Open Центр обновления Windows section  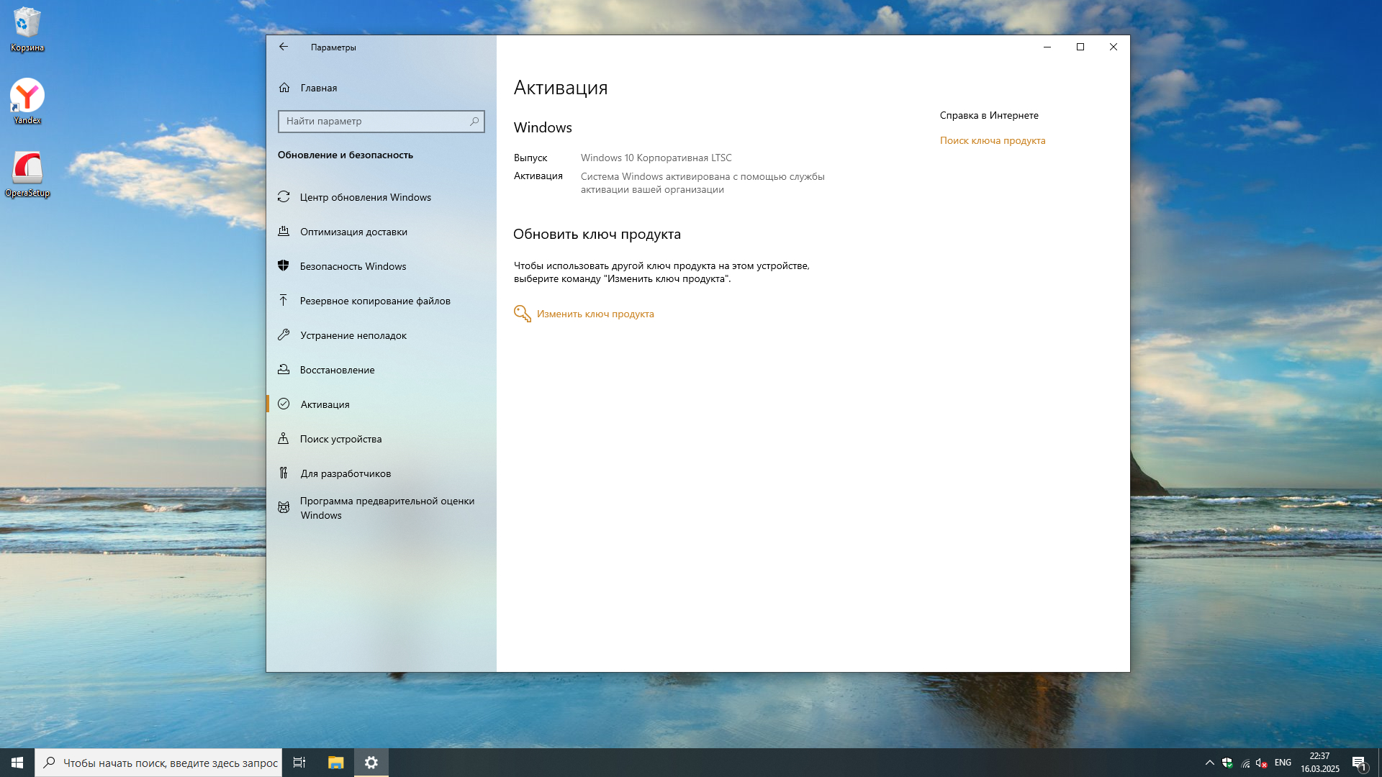point(365,197)
